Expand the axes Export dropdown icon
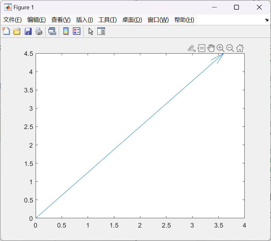Screen dimensions: 271x241 (191, 48)
